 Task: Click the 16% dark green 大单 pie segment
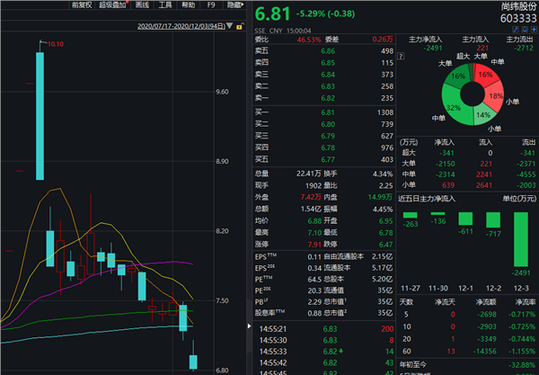458,75
